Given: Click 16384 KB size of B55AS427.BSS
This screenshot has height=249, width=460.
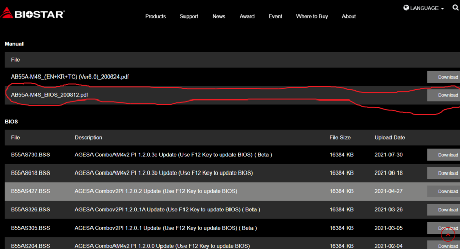Looking at the screenshot, I should 341,191.
